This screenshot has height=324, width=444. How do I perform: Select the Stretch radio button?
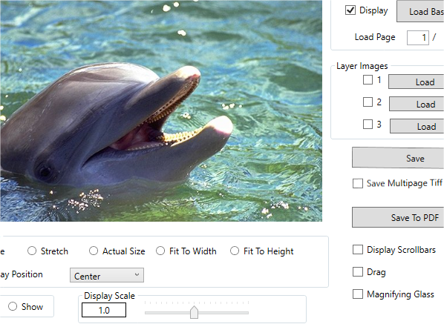click(32, 251)
